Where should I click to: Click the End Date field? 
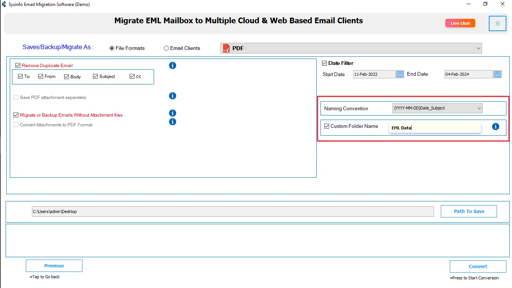[x=469, y=74]
